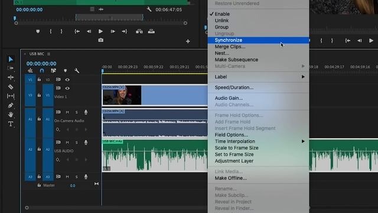Image resolution: width=378 pixels, height=213 pixels.
Task: Click the Add Marker button in Source monitor
Action: [38, 31]
